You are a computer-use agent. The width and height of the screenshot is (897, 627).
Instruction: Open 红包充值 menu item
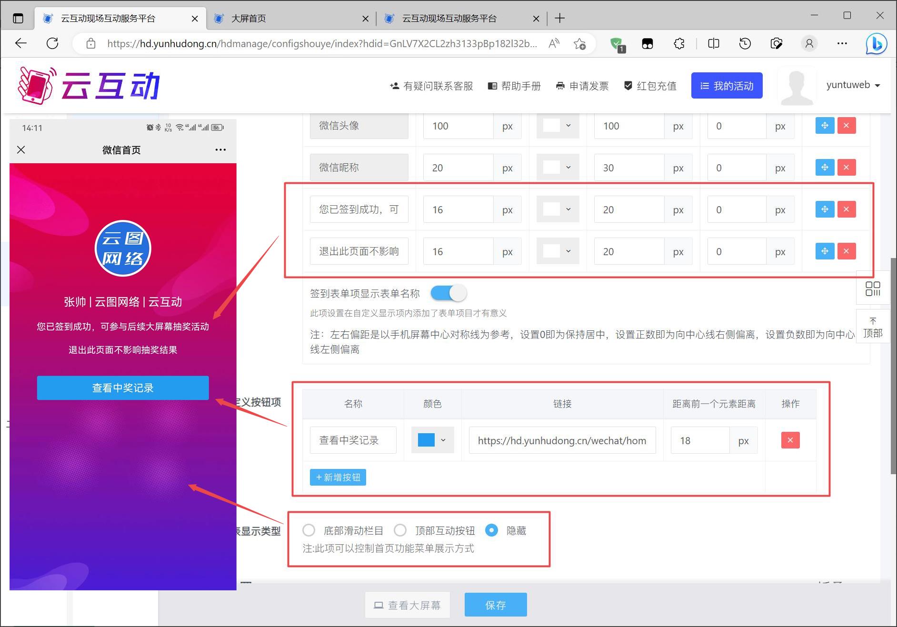(650, 86)
